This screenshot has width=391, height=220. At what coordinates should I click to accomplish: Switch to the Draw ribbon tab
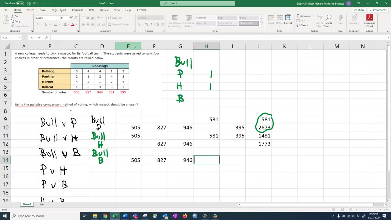42,10
